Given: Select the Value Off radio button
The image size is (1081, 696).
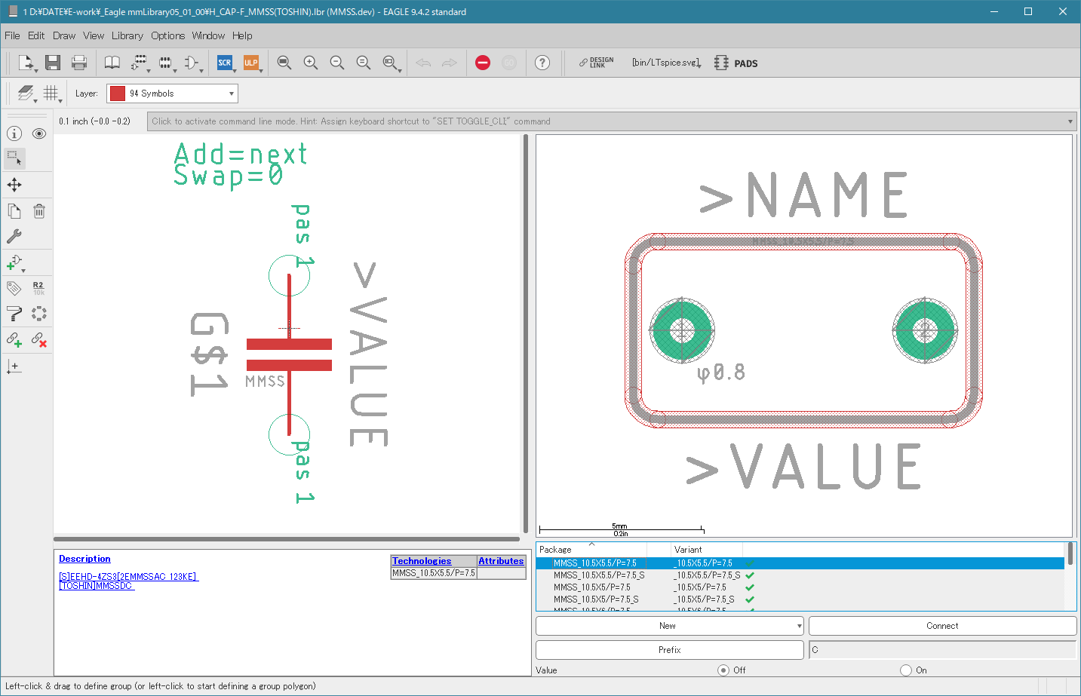Looking at the screenshot, I should click(x=723, y=670).
